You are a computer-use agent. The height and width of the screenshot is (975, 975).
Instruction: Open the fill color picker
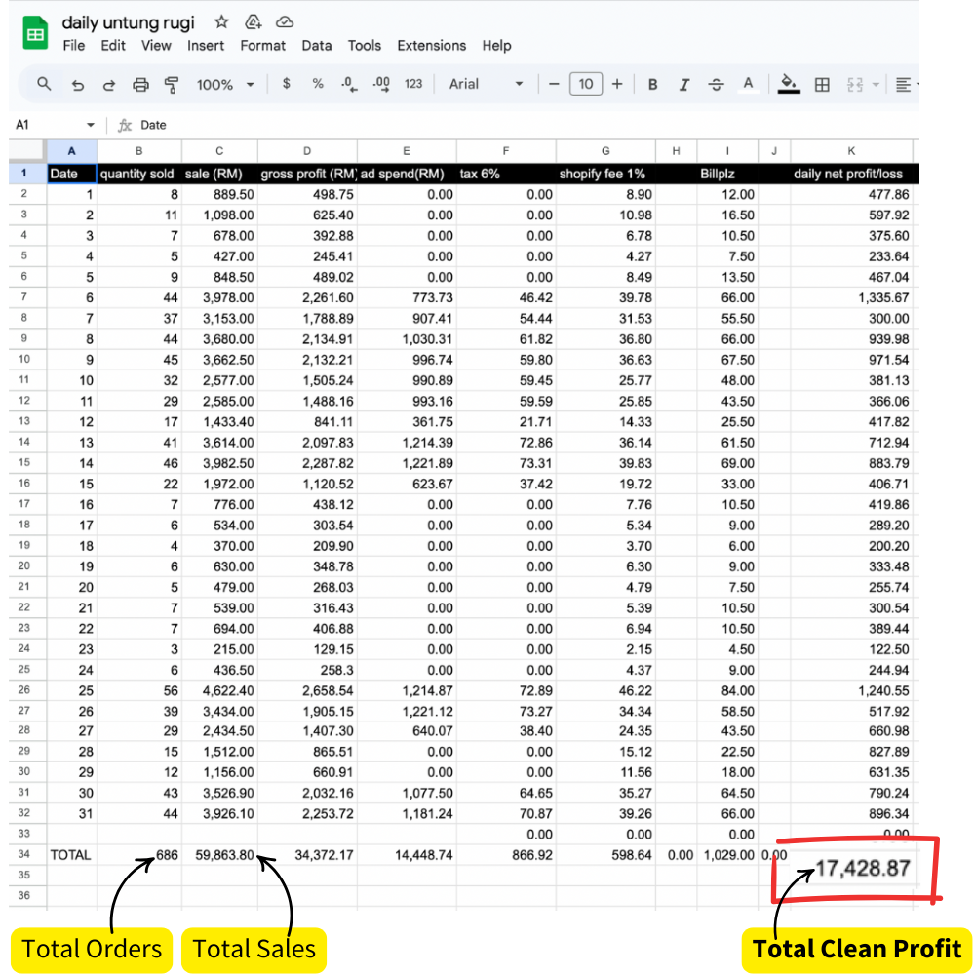click(789, 85)
